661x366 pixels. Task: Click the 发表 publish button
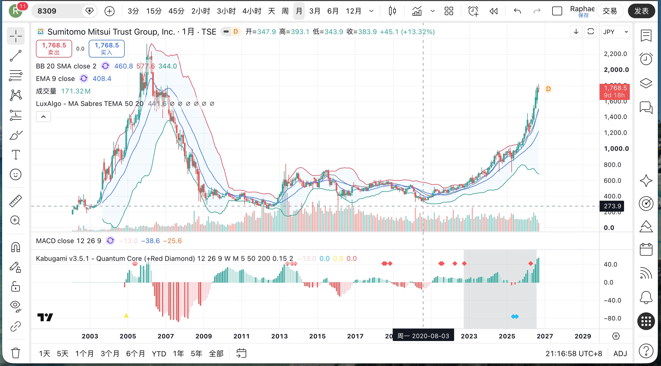tap(641, 11)
